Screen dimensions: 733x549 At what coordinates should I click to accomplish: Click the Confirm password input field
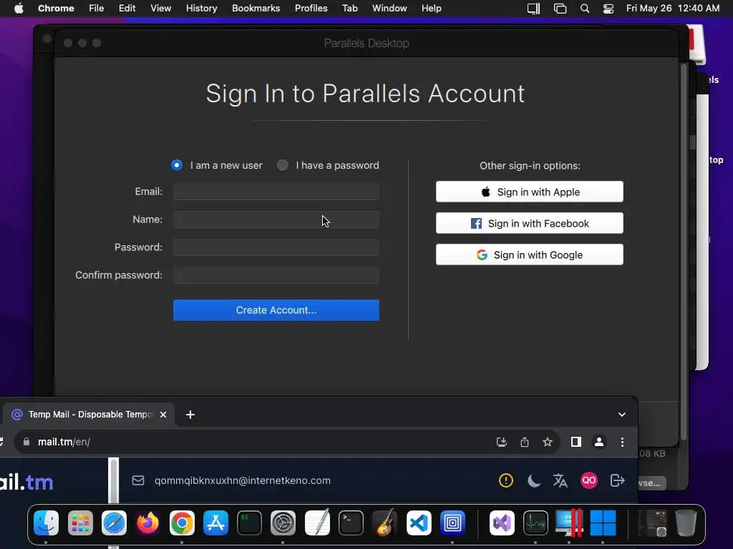276,275
